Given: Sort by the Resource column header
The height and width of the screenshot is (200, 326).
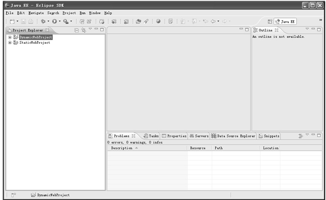Looking at the screenshot, I should (199, 148).
